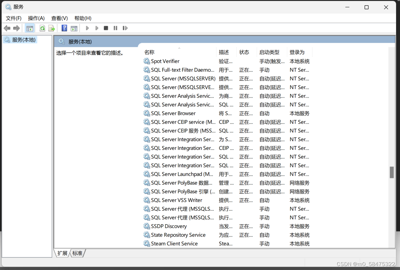Toggle the Show/Hide Console Tree icon
400x270 pixels.
29,28
